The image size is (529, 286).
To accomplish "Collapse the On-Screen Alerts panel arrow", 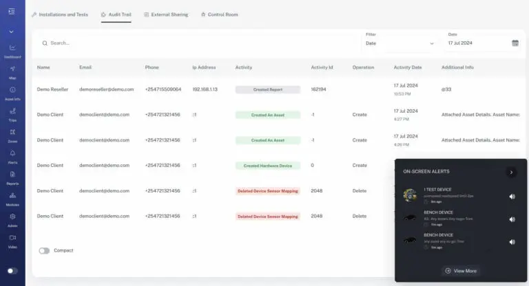I will (511, 172).
